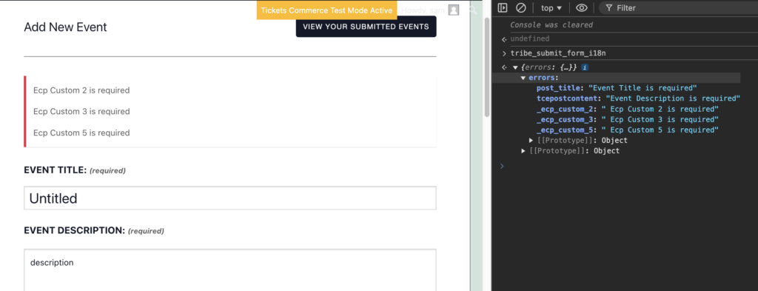The image size is (758, 291).
Task: Click the eye live expression icon
Action: [x=582, y=7]
